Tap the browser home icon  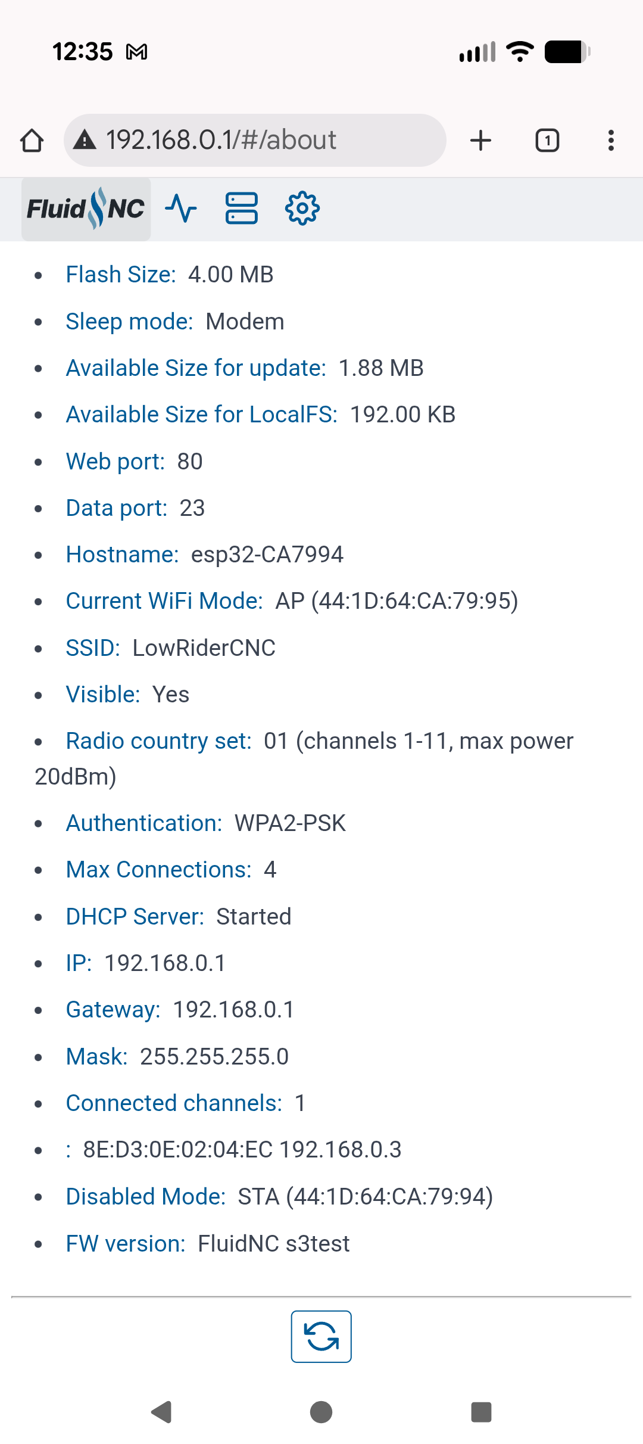pos(32,141)
